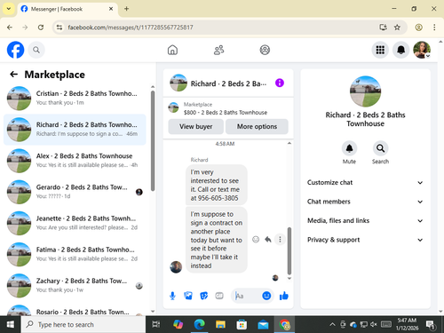Choose a GIF with the GIF icon
This screenshot has width=444, height=333.
click(219, 296)
